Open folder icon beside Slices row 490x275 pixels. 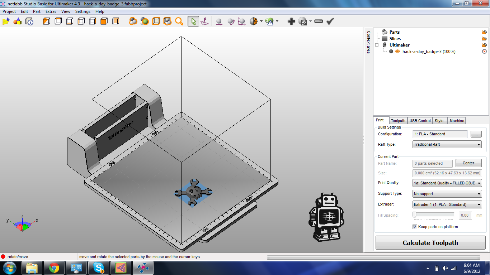coord(484,39)
